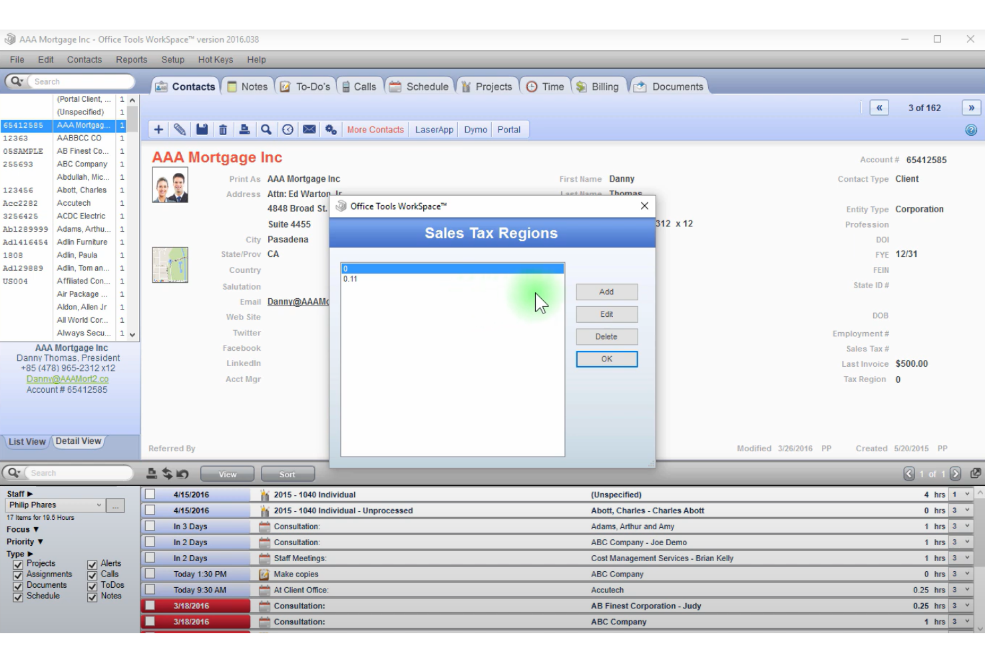Switch to the To-Do's tab
985x657 pixels.
click(305, 87)
